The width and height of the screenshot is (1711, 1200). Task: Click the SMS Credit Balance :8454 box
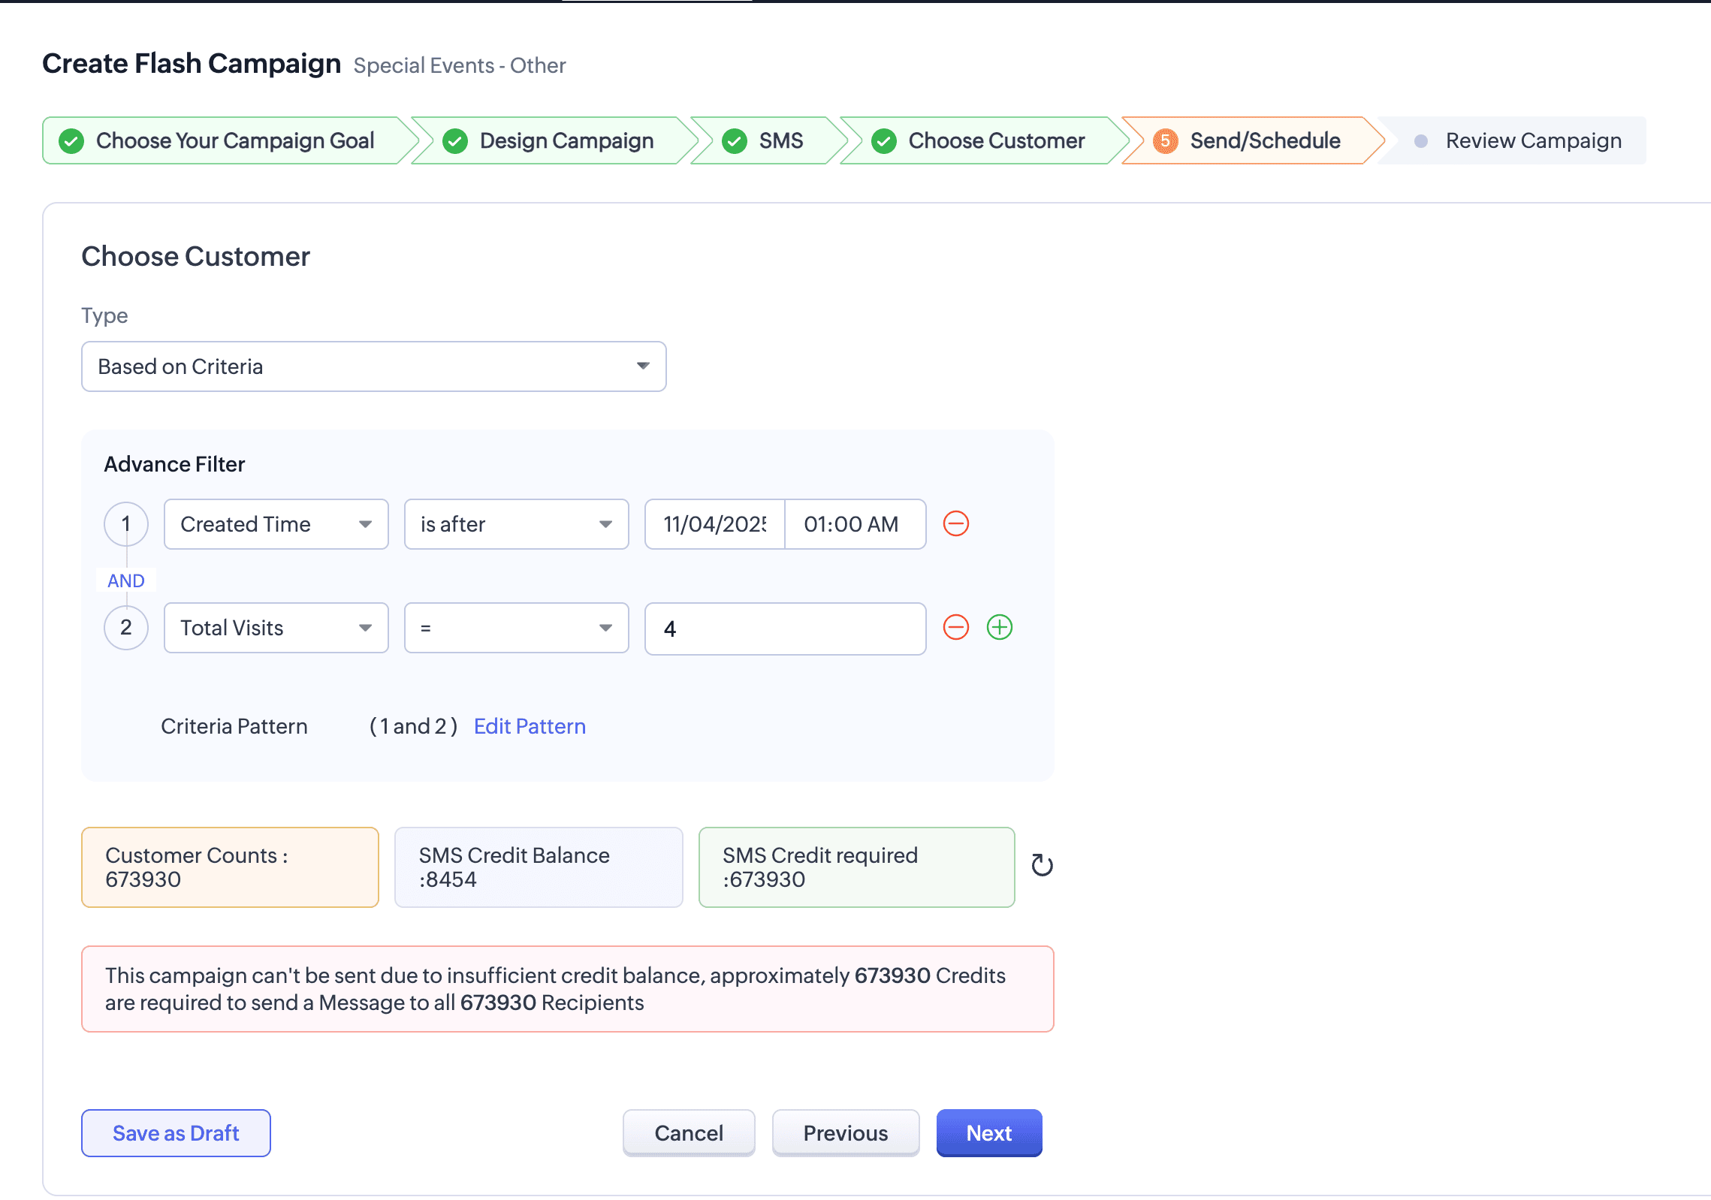[x=539, y=867]
